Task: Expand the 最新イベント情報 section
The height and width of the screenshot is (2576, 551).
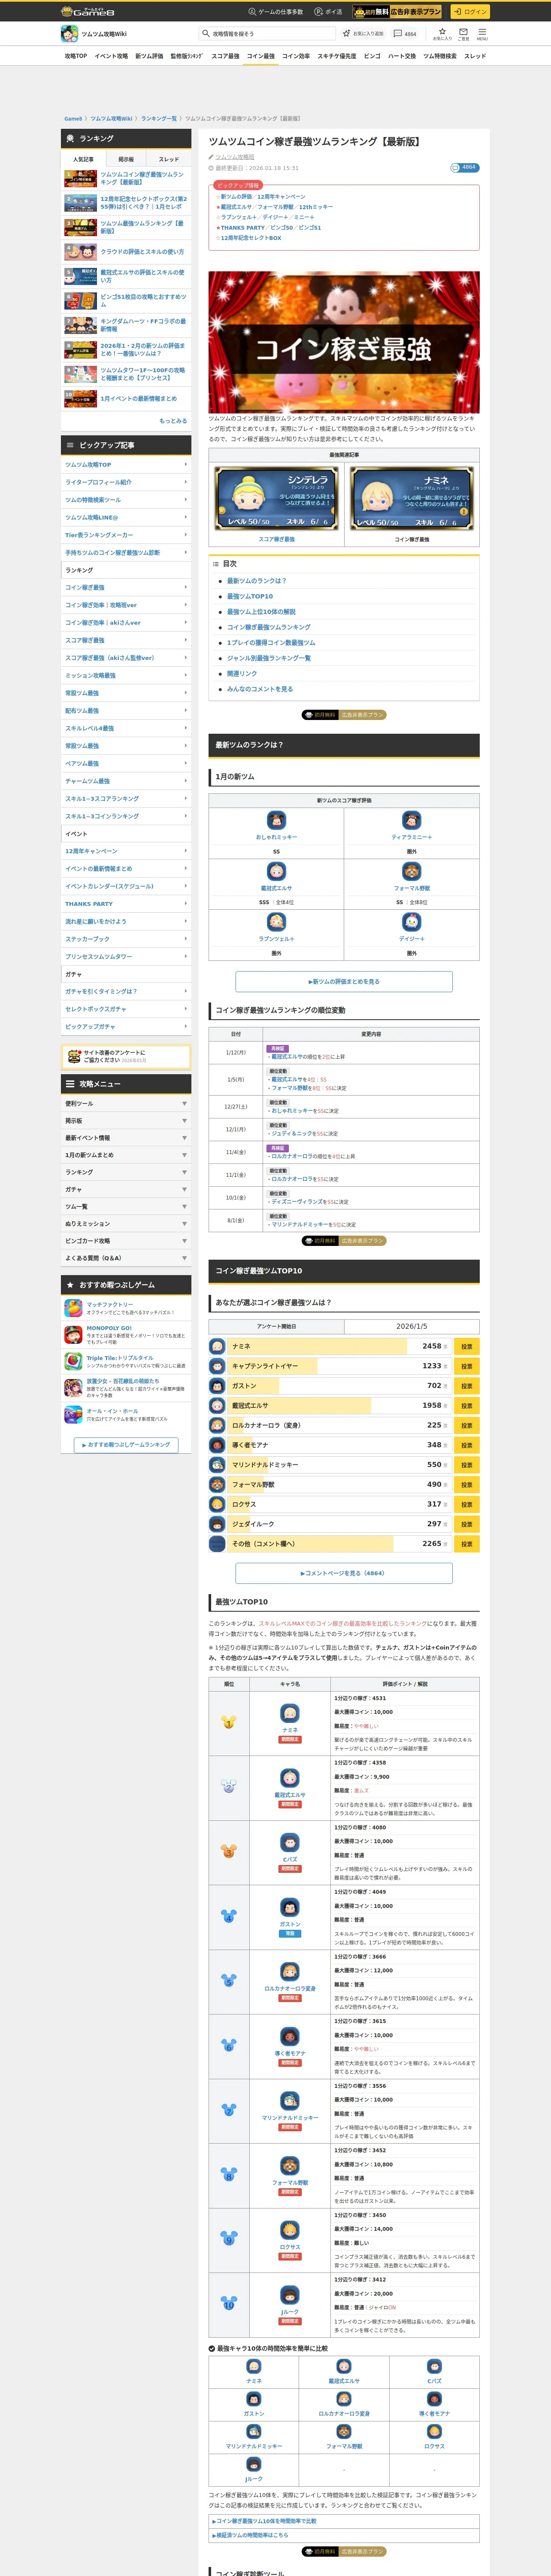Action: pos(126,1138)
